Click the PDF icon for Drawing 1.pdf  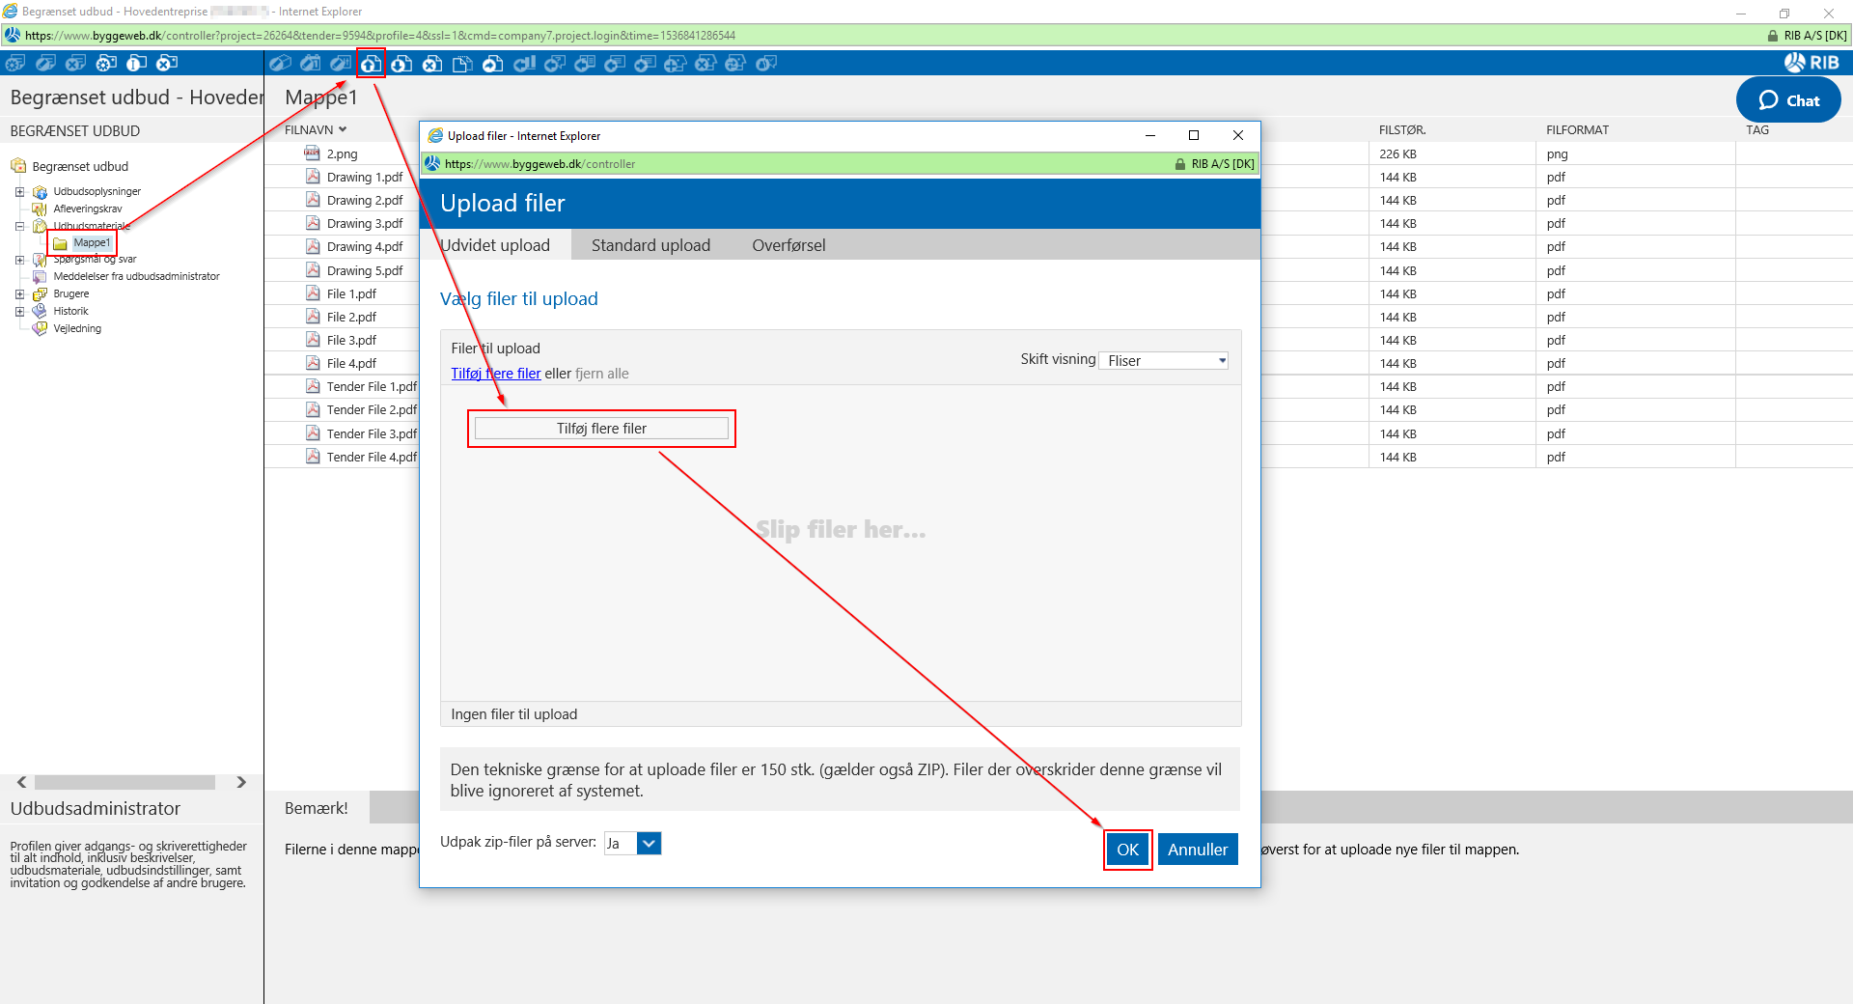313,177
